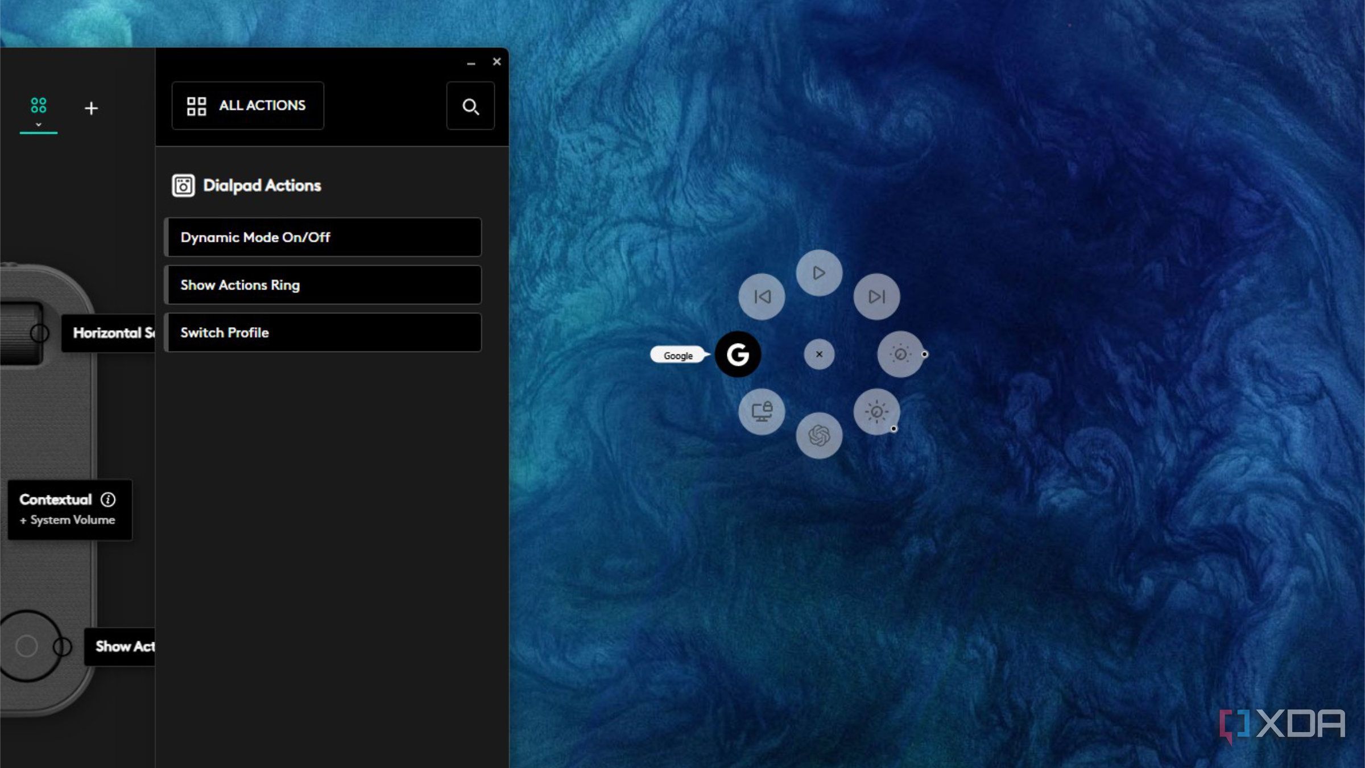Choose Dynamic Mode On/Off action

(323, 237)
